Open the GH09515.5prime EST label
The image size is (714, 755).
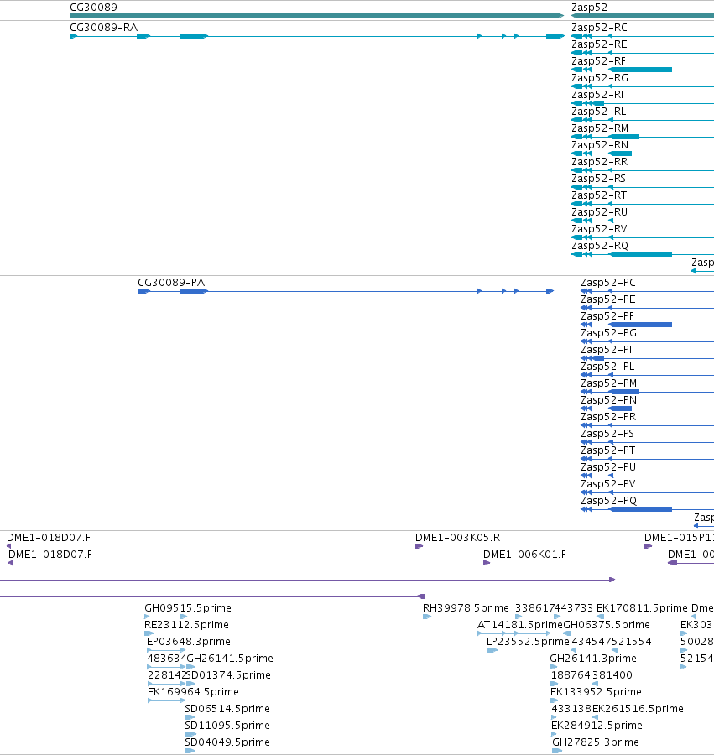pyautogui.click(x=188, y=609)
